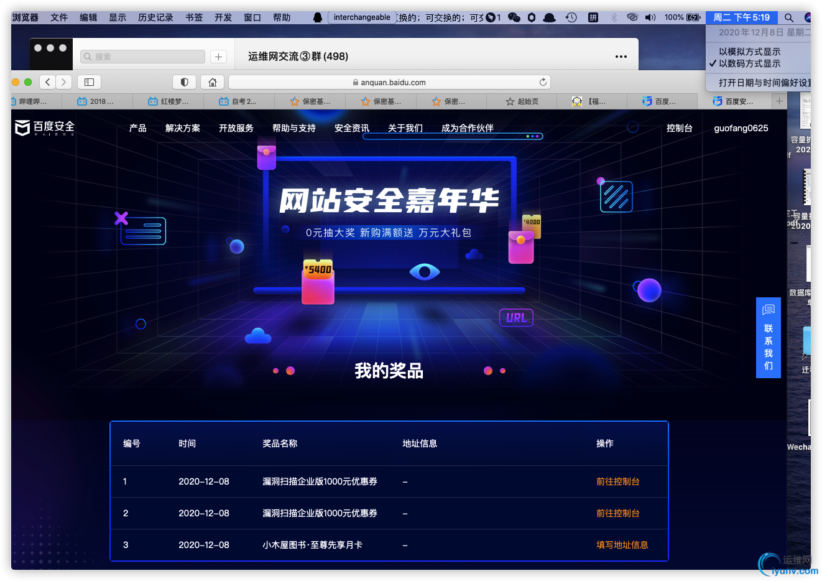
Task: Click the menu bar clock 周二 下午5:19
Action: tap(742, 17)
